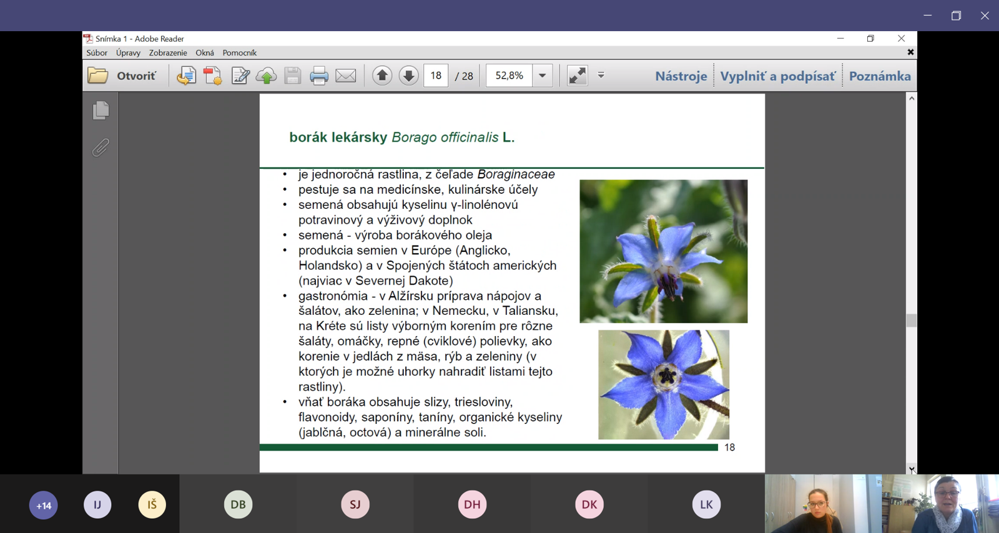Go to previous page with up arrow

pyautogui.click(x=382, y=76)
